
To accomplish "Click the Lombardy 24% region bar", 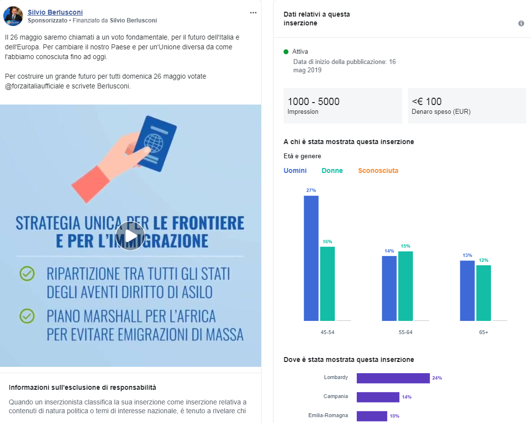I will 393,378.
